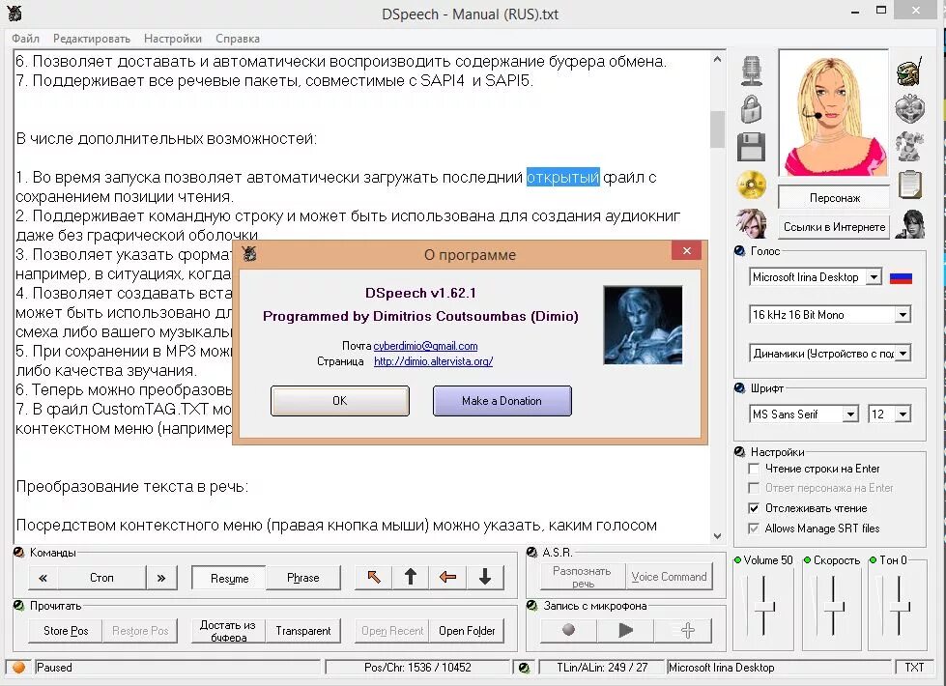The height and width of the screenshot is (686, 946).
Task: Click the gold CD disc icon
Action: [751, 185]
